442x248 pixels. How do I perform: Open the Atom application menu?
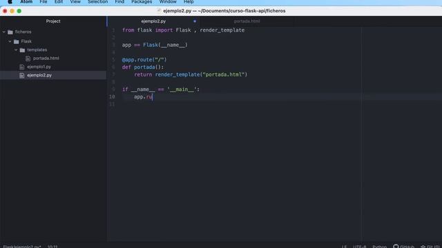(x=26, y=1)
